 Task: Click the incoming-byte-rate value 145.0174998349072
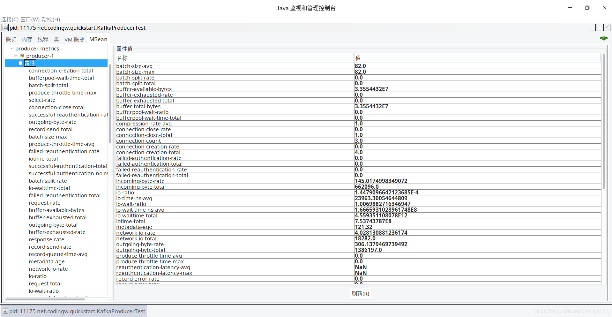pos(381,181)
